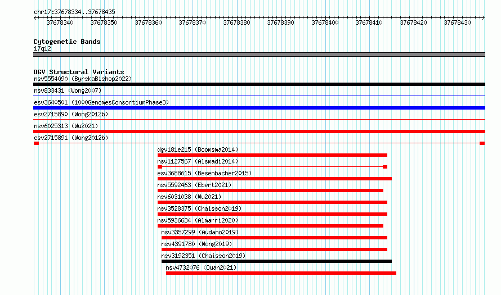Open variant nsv6025313 (Wu2021) label
This screenshot has width=501, height=295.
pos(66,126)
